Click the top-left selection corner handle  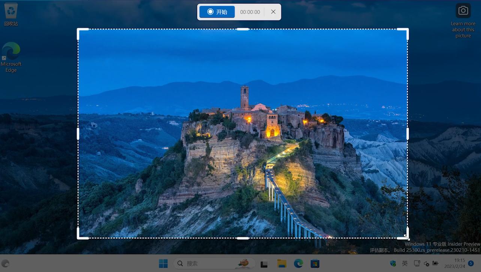(x=78, y=30)
